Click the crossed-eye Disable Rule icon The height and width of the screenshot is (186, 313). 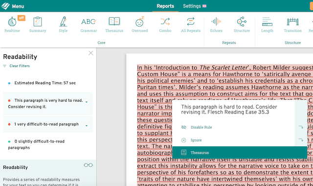184,127
